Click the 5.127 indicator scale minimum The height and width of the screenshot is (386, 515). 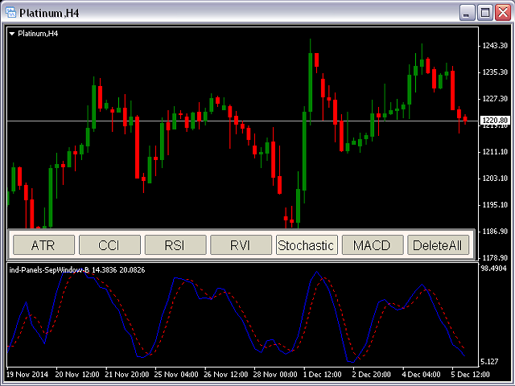[492, 361]
